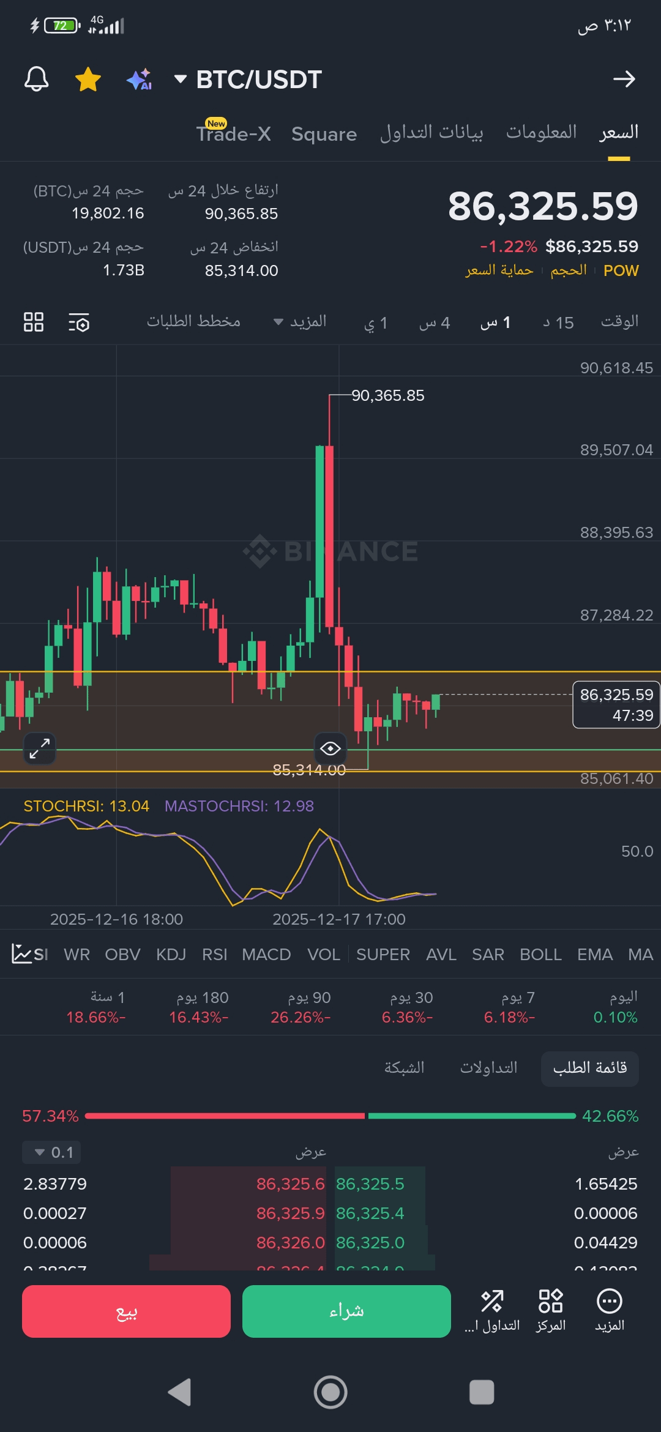Viewport: 661px width, 1432px height.
Task: Tap the POW tag
Action: point(621,270)
